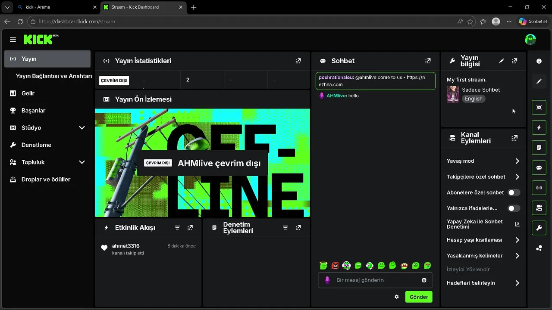The height and width of the screenshot is (310, 552).
Task: Focus the Bir mesaj gönderin input
Action: click(375, 280)
